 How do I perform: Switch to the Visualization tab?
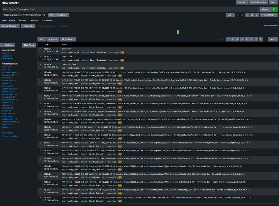click(47, 20)
